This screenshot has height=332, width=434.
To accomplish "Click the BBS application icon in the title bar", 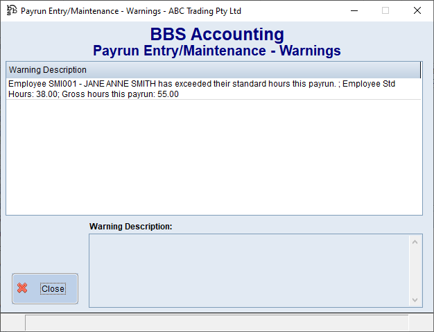I will [x=11, y=10].
